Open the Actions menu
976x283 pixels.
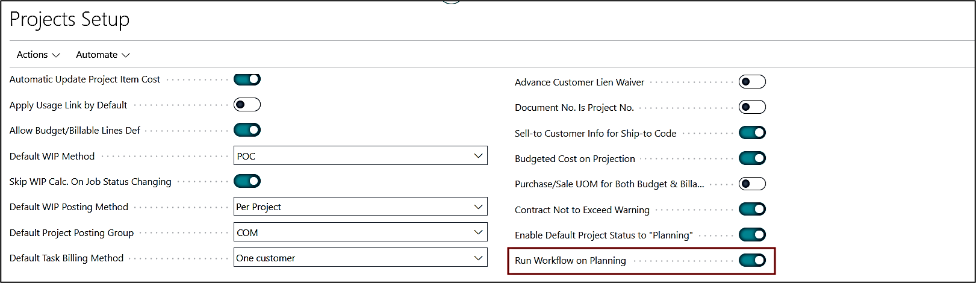(x=39, y=55)
